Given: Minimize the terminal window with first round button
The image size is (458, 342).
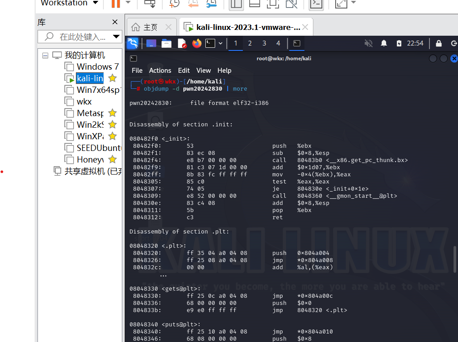Looking at the screenshot, I should pyautogui.click(x=433, y=58).
